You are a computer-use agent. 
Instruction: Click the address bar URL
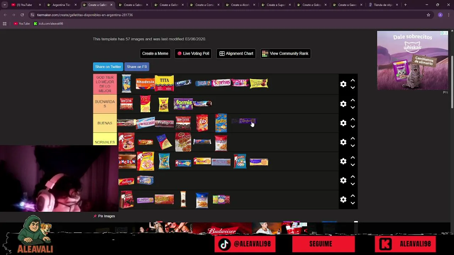click(85, 15)
